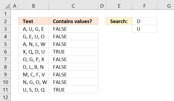Viewport: 174px width, 101px height.
Task: Select cell with text 'A, N, L, W'
Action: (33, 44)
